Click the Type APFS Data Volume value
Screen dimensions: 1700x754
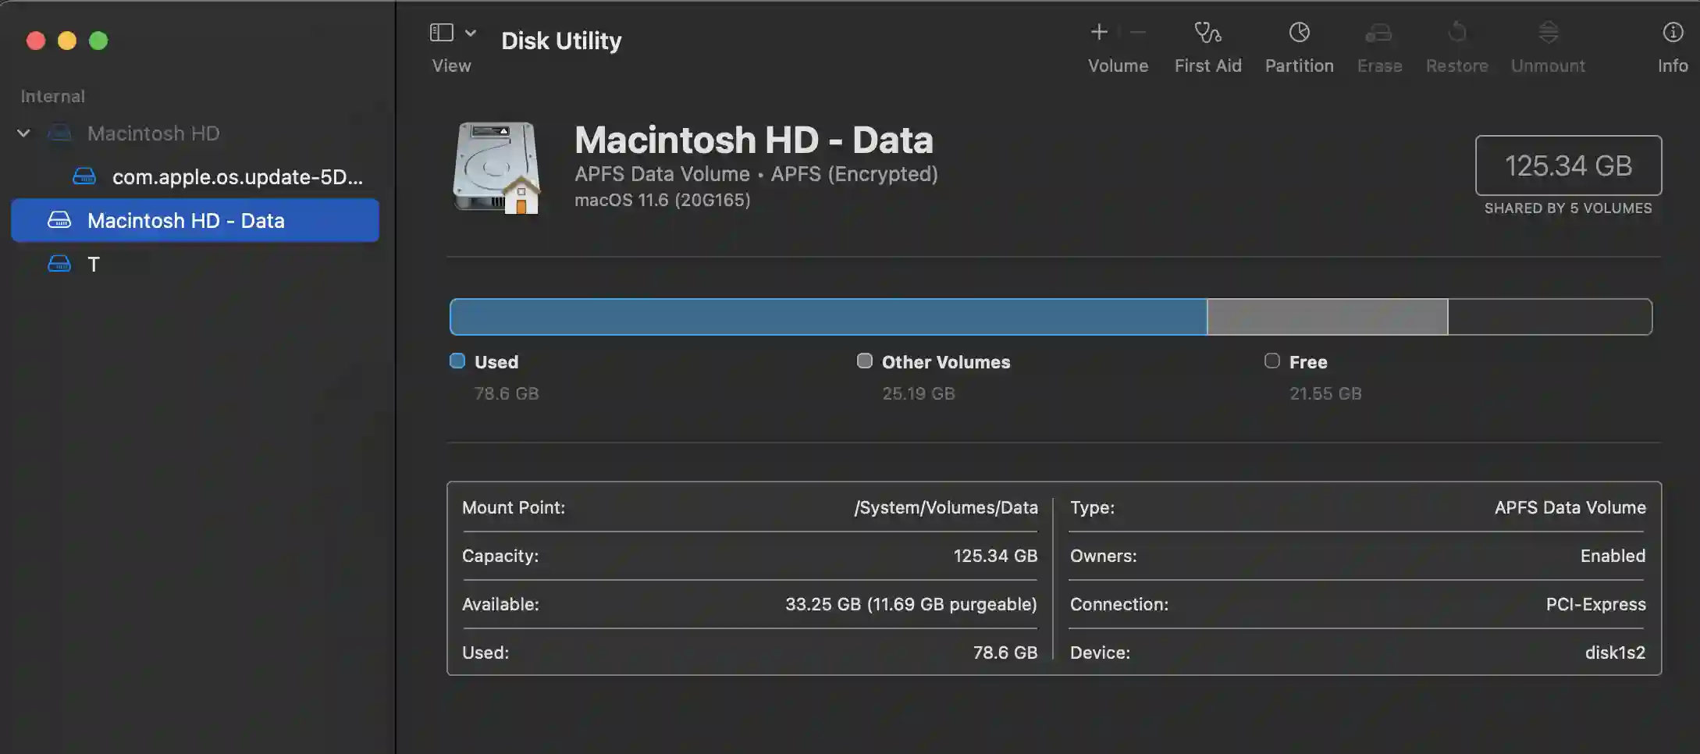pos(1570,507)
